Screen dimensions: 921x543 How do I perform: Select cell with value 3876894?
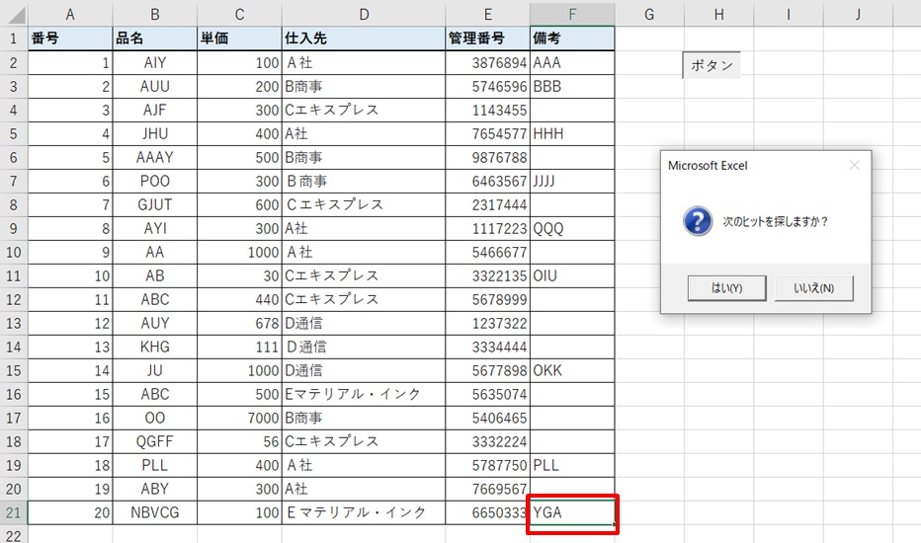[487, 63]
